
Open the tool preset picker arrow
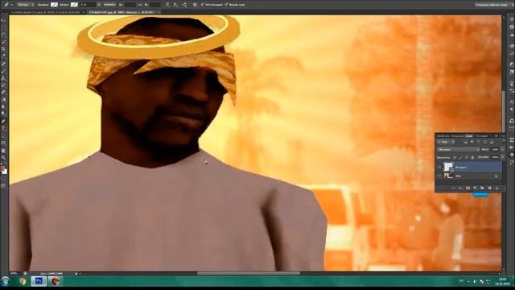12,5
